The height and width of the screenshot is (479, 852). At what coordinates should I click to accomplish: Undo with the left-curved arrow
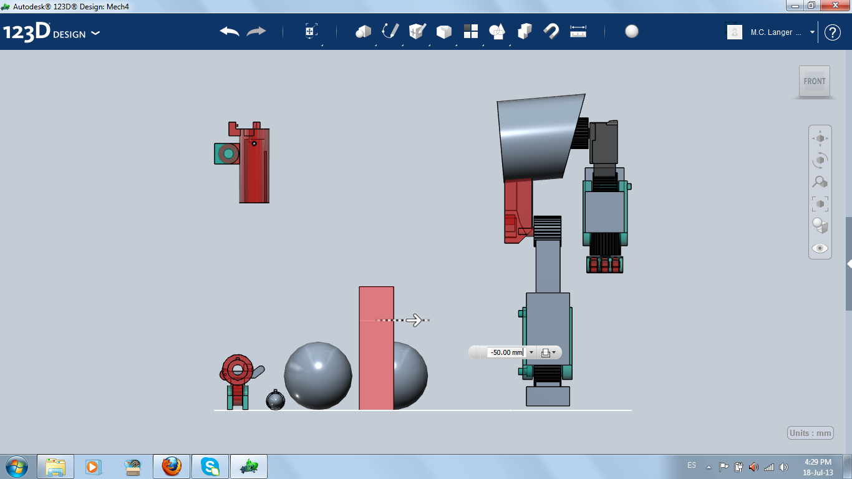[230, 31]
